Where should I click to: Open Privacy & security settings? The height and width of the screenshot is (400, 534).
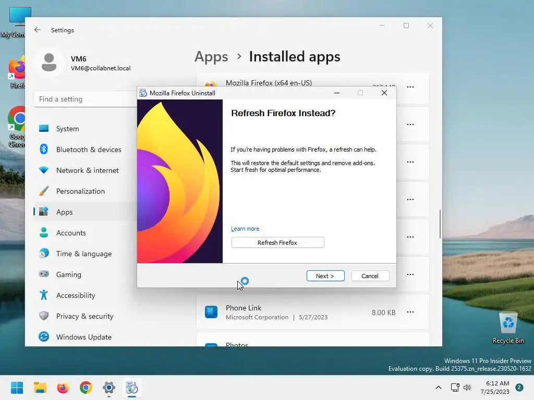[x=85, y=316]
